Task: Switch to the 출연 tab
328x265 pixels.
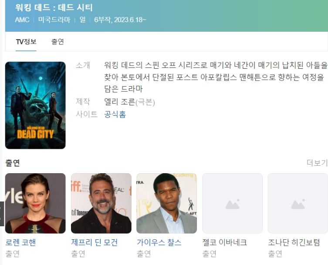Action: pyautogui.click(x=57, y=42)
